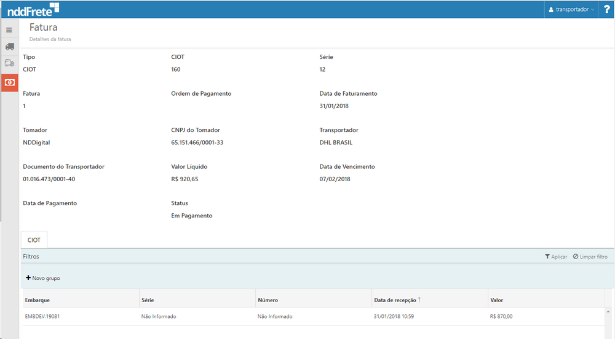Viewport: 615px width, 339px height.
Task: Select the red money invoice sidebar icon
Action: pyautogui.click(x=9, y=82)
